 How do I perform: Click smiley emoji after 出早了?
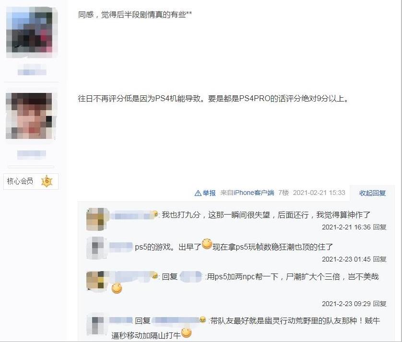click(207, 244)
